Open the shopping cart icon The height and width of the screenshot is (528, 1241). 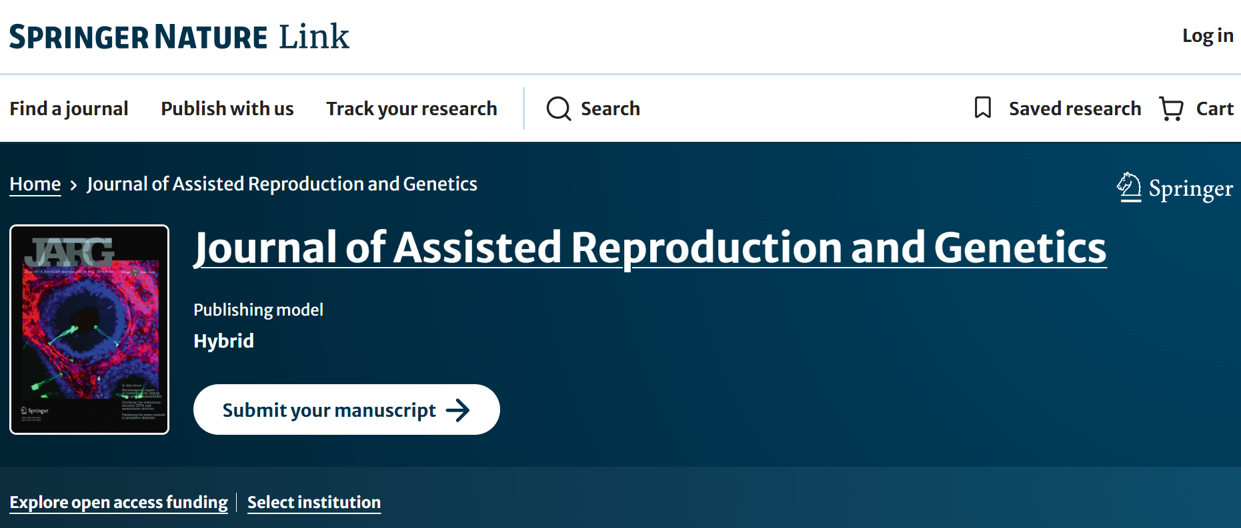click(x=1171, y=109)
